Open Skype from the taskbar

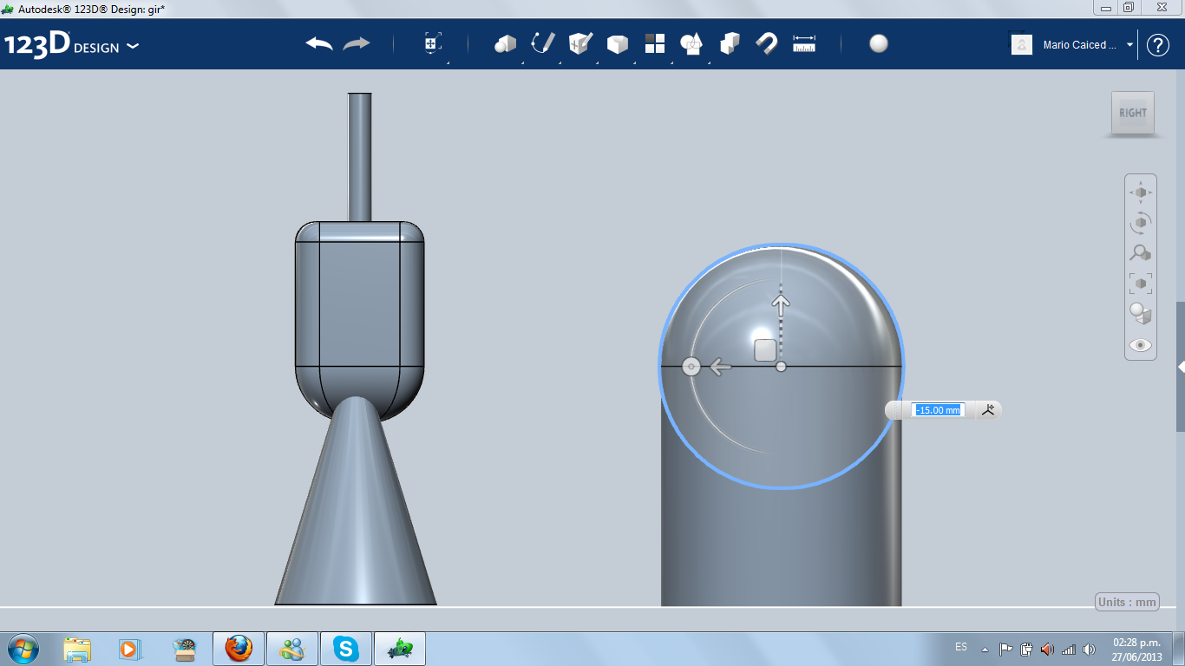pos(346,649)
